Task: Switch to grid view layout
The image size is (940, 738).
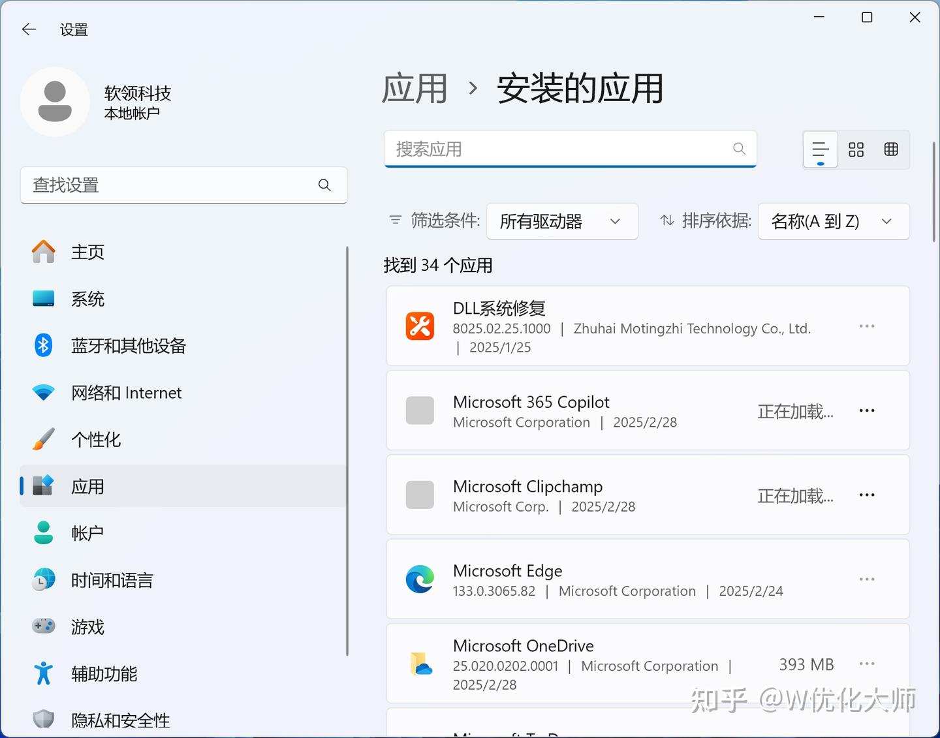Action: pyautogui.click(x=856, y=149)
